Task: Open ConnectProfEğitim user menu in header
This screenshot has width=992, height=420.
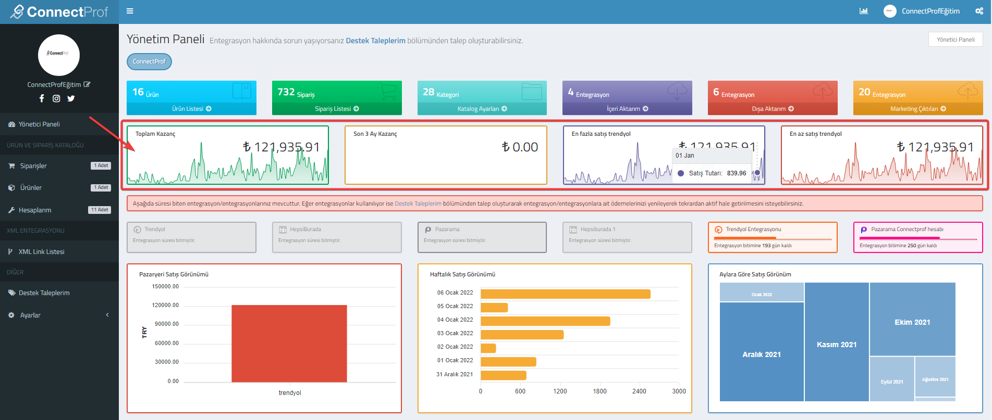Action: click(922, 11)
